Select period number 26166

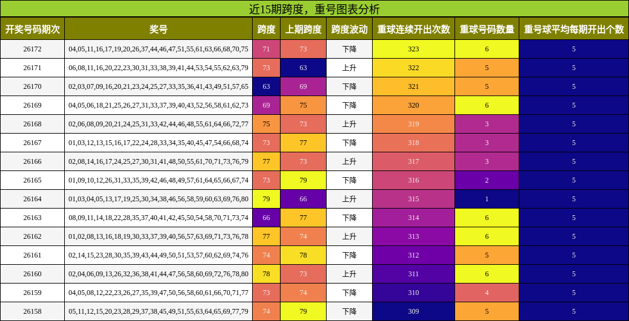click(x=33, y=161)
